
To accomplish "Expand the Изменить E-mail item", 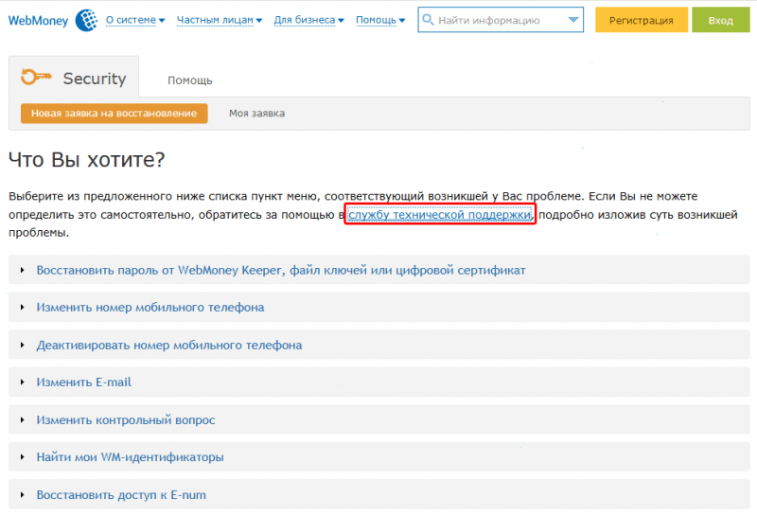I will 379,383.
